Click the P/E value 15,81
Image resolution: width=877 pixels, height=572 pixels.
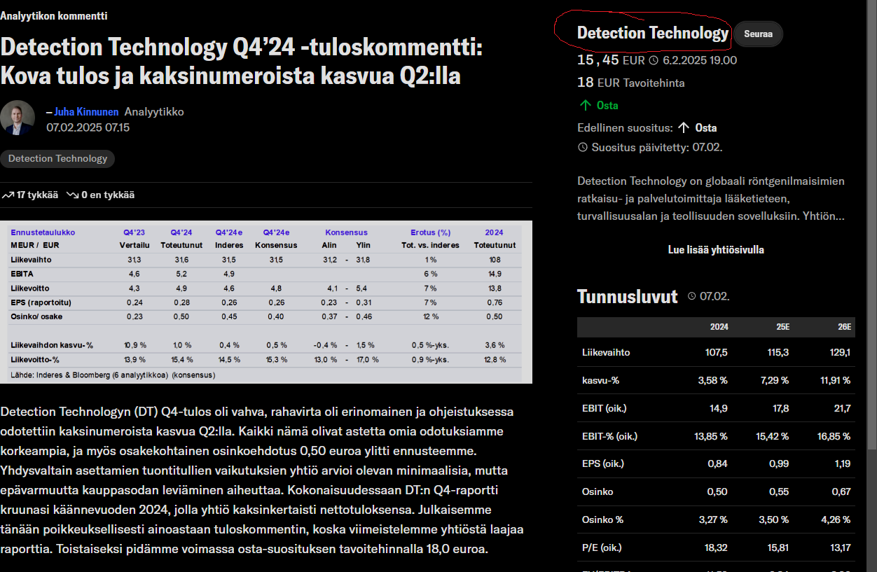pos(778,547)
